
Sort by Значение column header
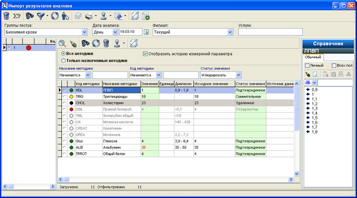pos(150,84)
